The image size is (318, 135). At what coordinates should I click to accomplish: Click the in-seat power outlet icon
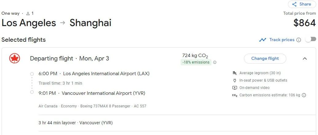click(x=235, y=80)
